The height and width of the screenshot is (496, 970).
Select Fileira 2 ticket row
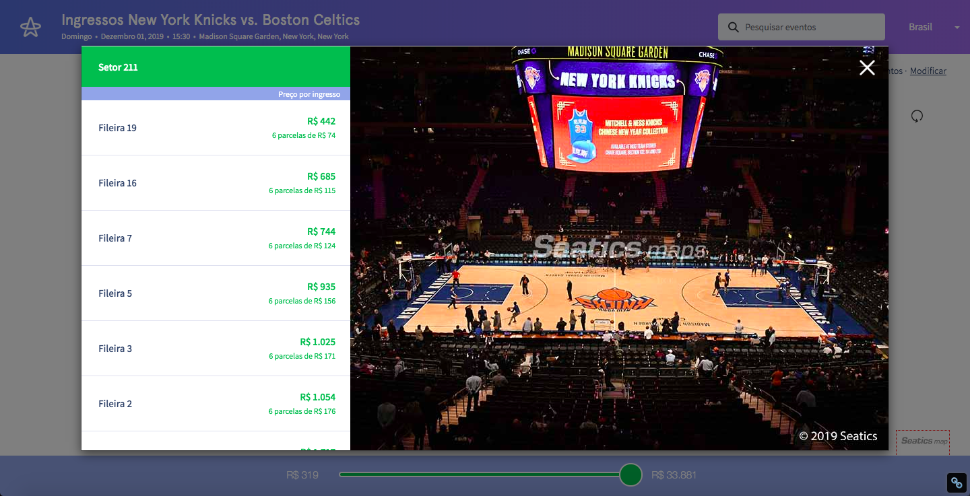point(216,404)
